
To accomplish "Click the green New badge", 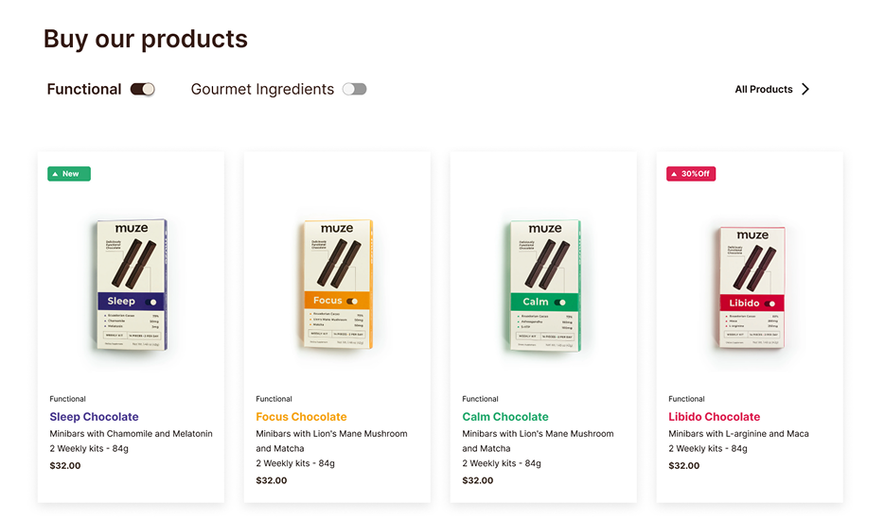I will [x=69, y=174].
